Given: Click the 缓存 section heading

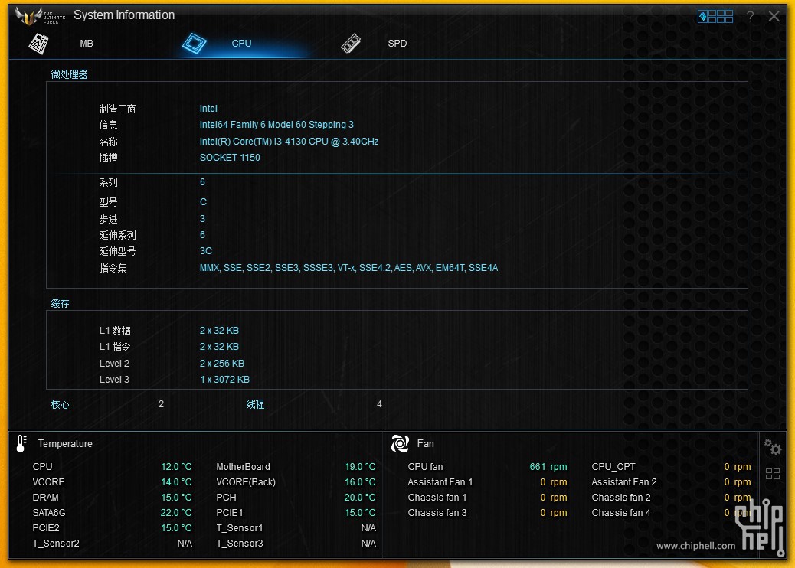Looking at the screenshot, I should (x=60, y=303).
